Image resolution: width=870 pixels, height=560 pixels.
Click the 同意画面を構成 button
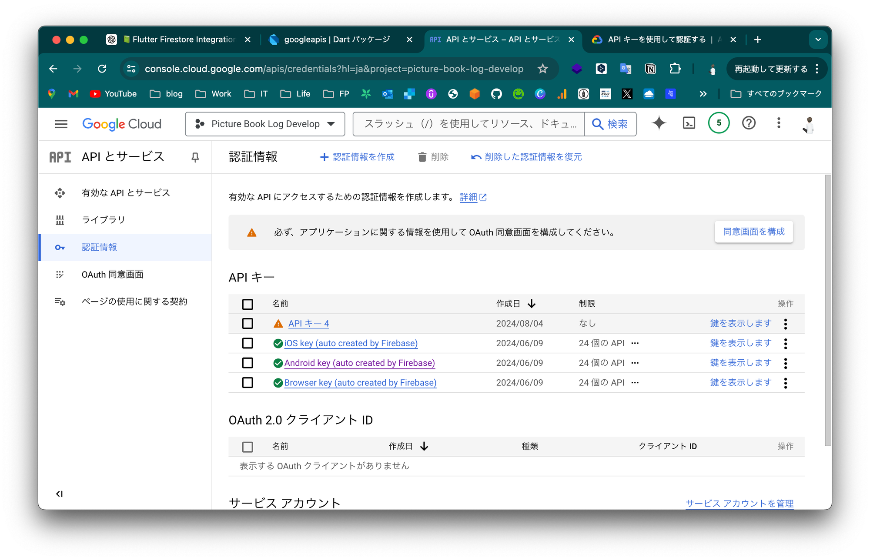pyautogui.click(x=753, y=232)
